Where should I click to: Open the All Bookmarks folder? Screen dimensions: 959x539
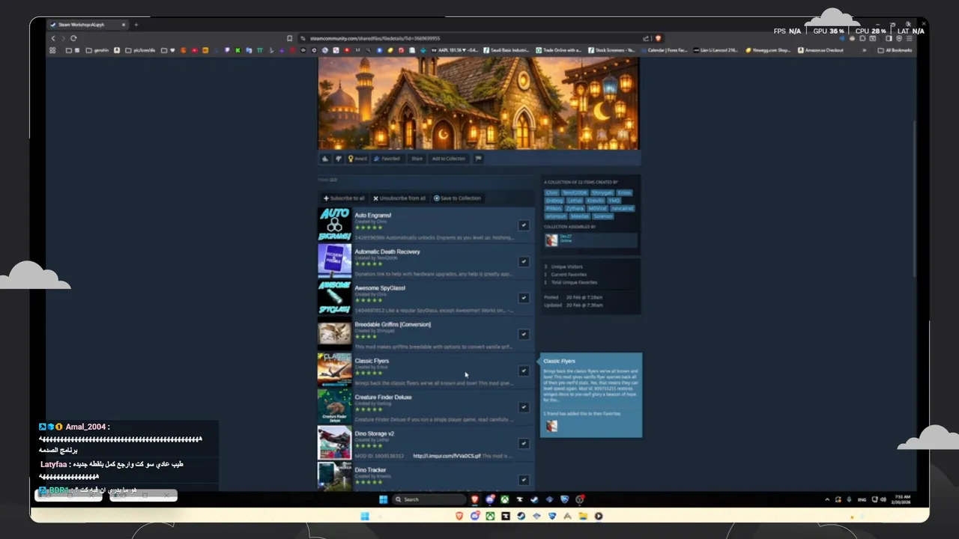pyautogui.click(x=895, y=50)
